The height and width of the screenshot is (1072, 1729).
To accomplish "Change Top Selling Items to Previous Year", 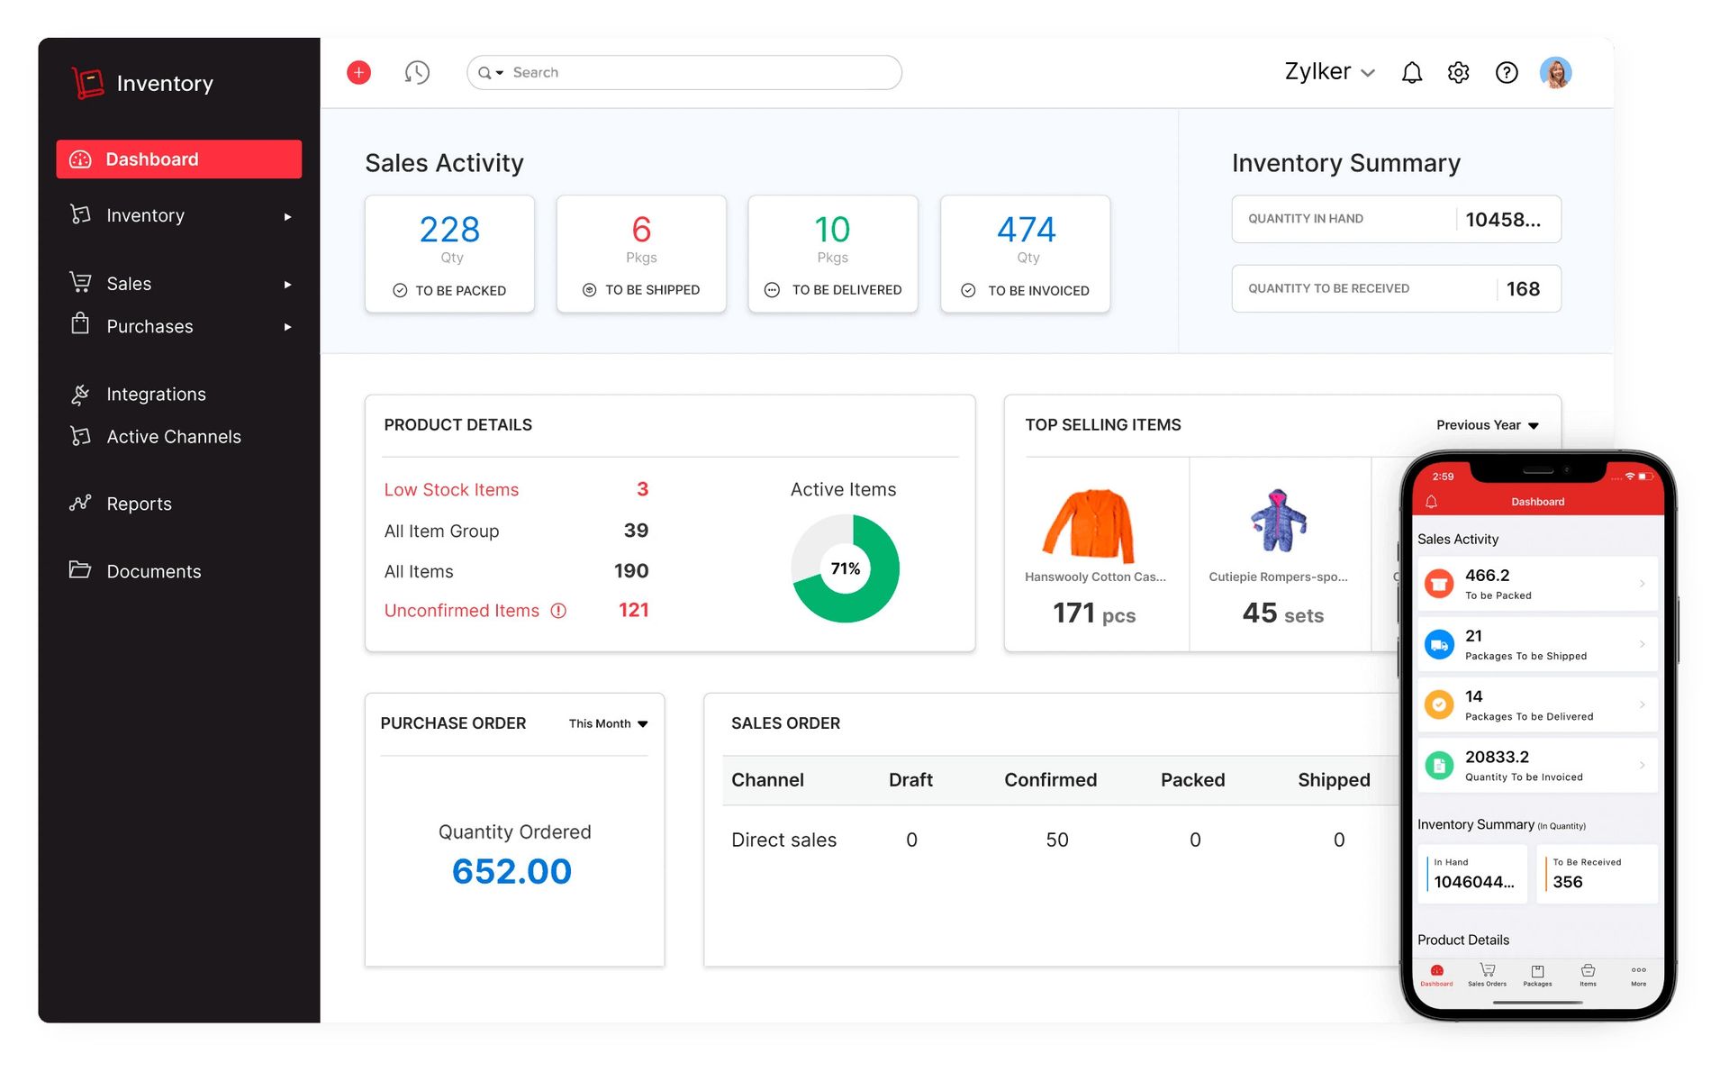I will pyautogui.click(x=1486, y=424).
